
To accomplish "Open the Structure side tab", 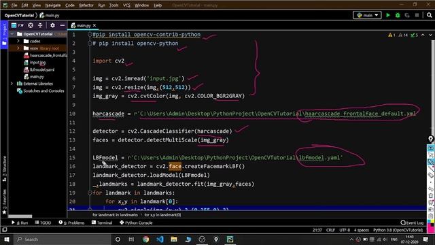I will tap(4, 169).
